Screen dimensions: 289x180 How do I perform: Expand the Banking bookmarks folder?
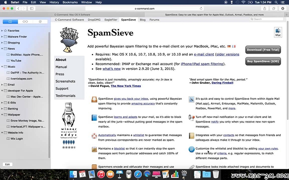click(2, 109)
